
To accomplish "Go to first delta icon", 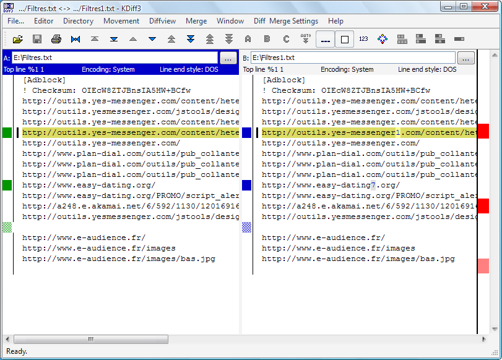I will tap(95, 39).
